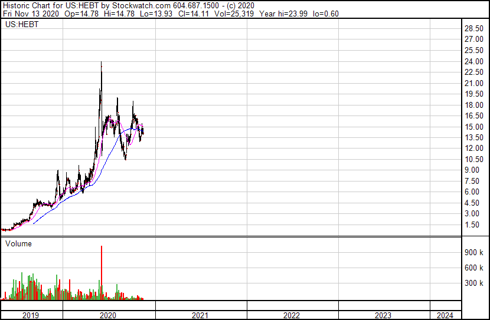Screen dimensions: 490x320
Task: Select the 2021 year label on the timeline
Action: pyautogui.click(x=200, y=315)
